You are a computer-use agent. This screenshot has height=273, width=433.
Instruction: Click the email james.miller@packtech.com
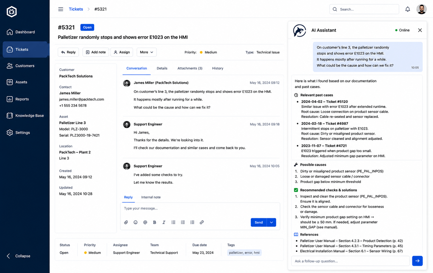click(82, 99)
